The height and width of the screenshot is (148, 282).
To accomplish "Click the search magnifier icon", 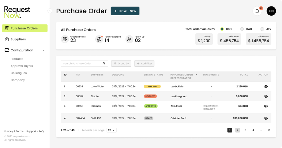I will pos(104,63).
